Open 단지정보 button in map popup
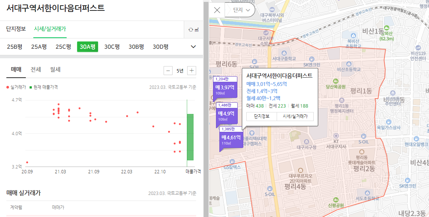The image size is (429, 217). point(262,116)
